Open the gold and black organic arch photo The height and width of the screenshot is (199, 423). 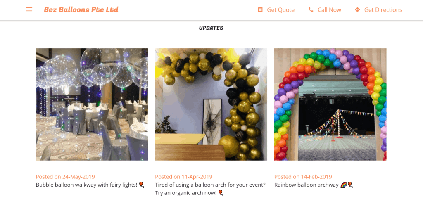point(211,104)
